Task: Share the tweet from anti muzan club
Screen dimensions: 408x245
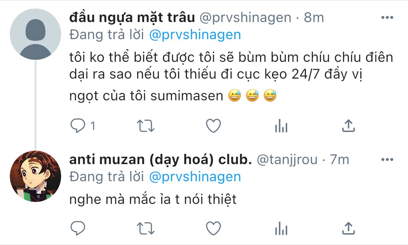Action: (348, 228)
